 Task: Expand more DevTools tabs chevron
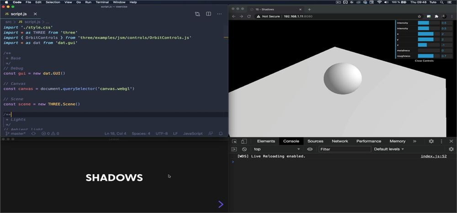coord(414,141)
